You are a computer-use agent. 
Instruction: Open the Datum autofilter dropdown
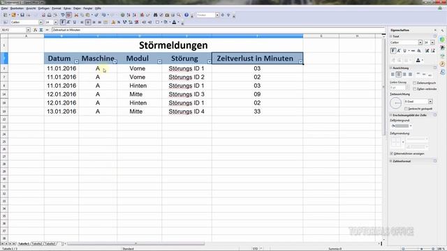[x=76, y=61]
